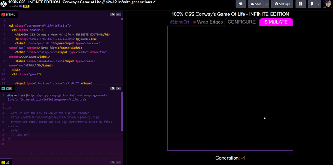Click the github.com/propjockey URL comment in CSS
The image size is (333, 165).
coord(55,117)
